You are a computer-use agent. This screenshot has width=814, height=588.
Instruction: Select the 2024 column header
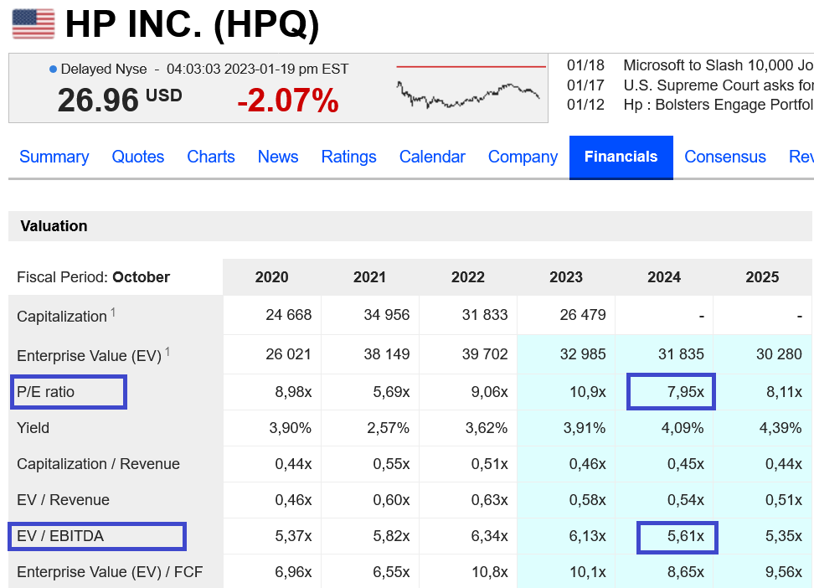pyautogui.click(x=664, y=277)
